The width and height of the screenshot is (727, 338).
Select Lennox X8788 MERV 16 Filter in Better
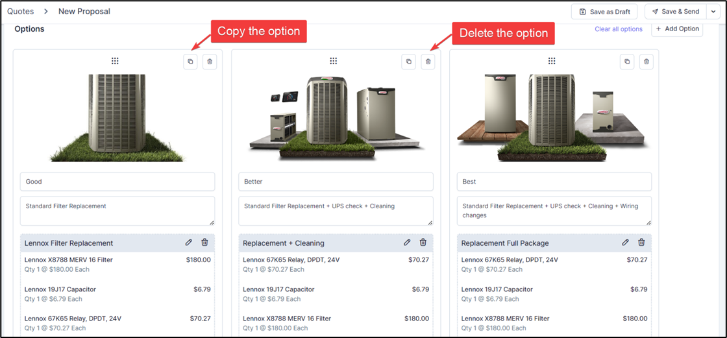tap(336, 323)
